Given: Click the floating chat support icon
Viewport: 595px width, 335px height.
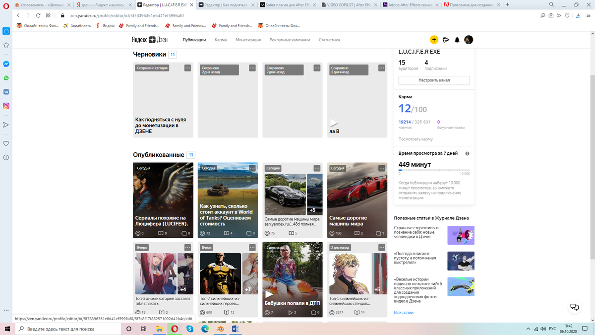Looking at the screenshot, I should [574, 307].
